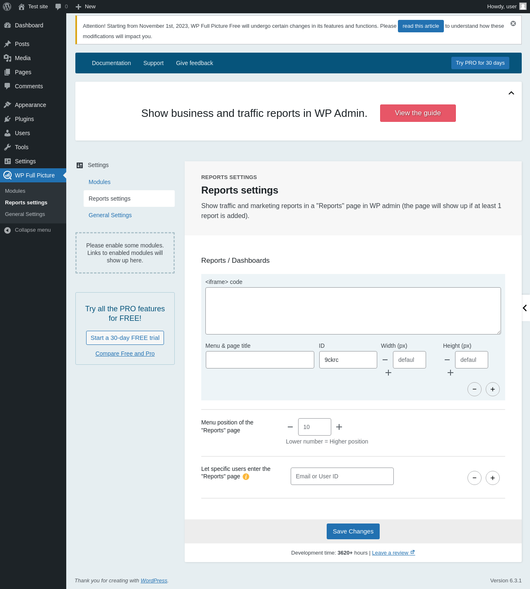Increase the Height value
The height and width of the screenshot is (589, 530).
[450, 373]
